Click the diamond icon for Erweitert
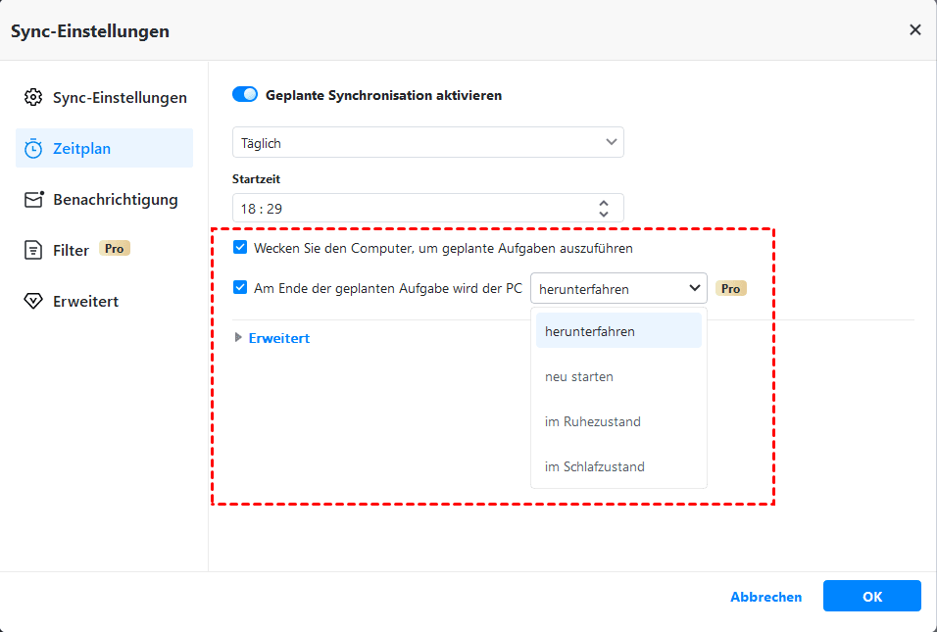This screenshot has width=937, height=632. [33, 302]
